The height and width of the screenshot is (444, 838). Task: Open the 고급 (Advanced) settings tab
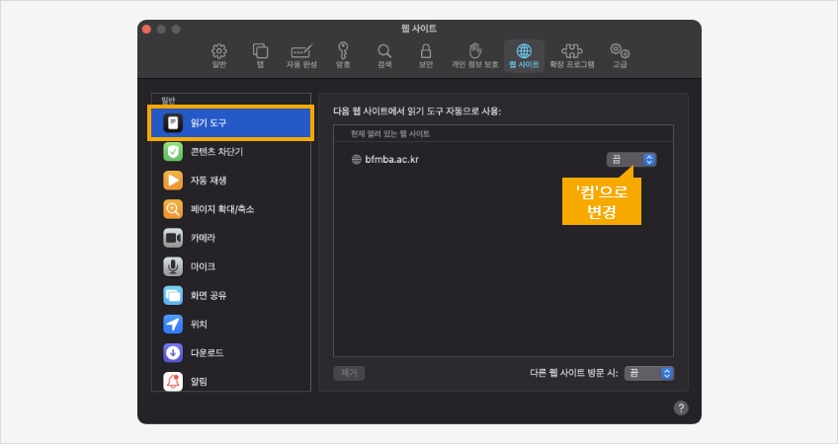tap(620, 55)
